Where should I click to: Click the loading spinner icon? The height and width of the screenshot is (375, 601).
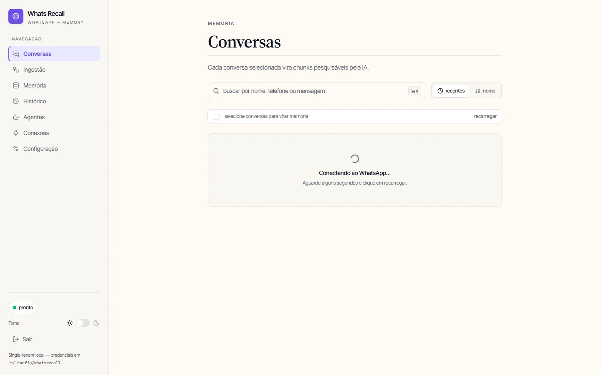pyautogui.click(x=355, y=159)
